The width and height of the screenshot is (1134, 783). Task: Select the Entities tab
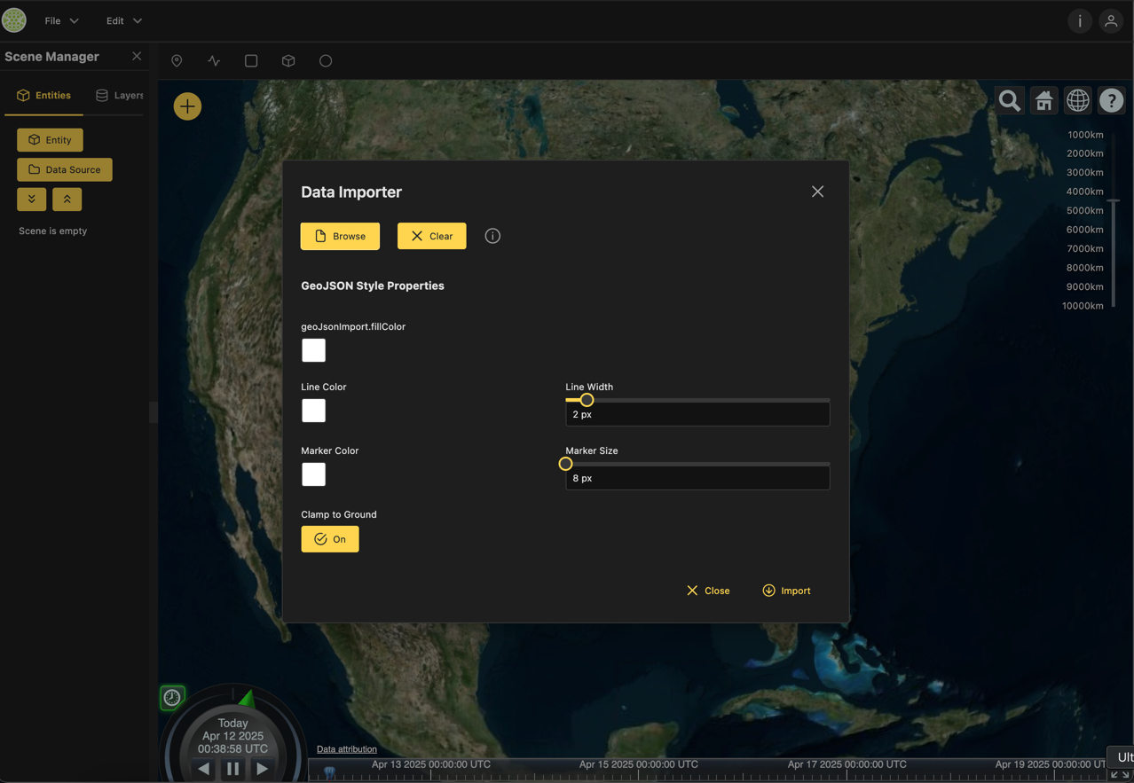point(44,95)
